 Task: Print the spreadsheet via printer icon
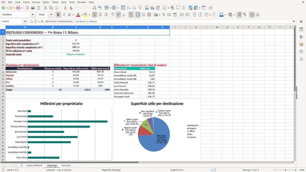tap(33, 8)
